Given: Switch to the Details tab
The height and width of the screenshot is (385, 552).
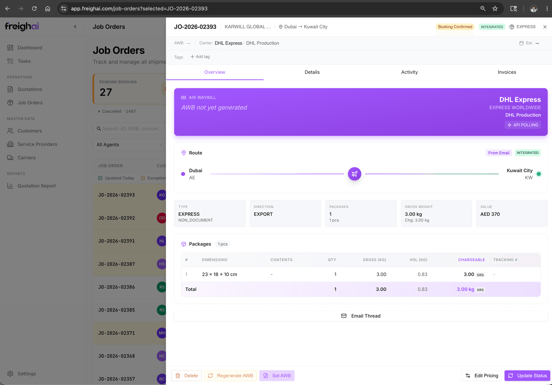Looking at the screenshot, I should [x=312, y=72].
